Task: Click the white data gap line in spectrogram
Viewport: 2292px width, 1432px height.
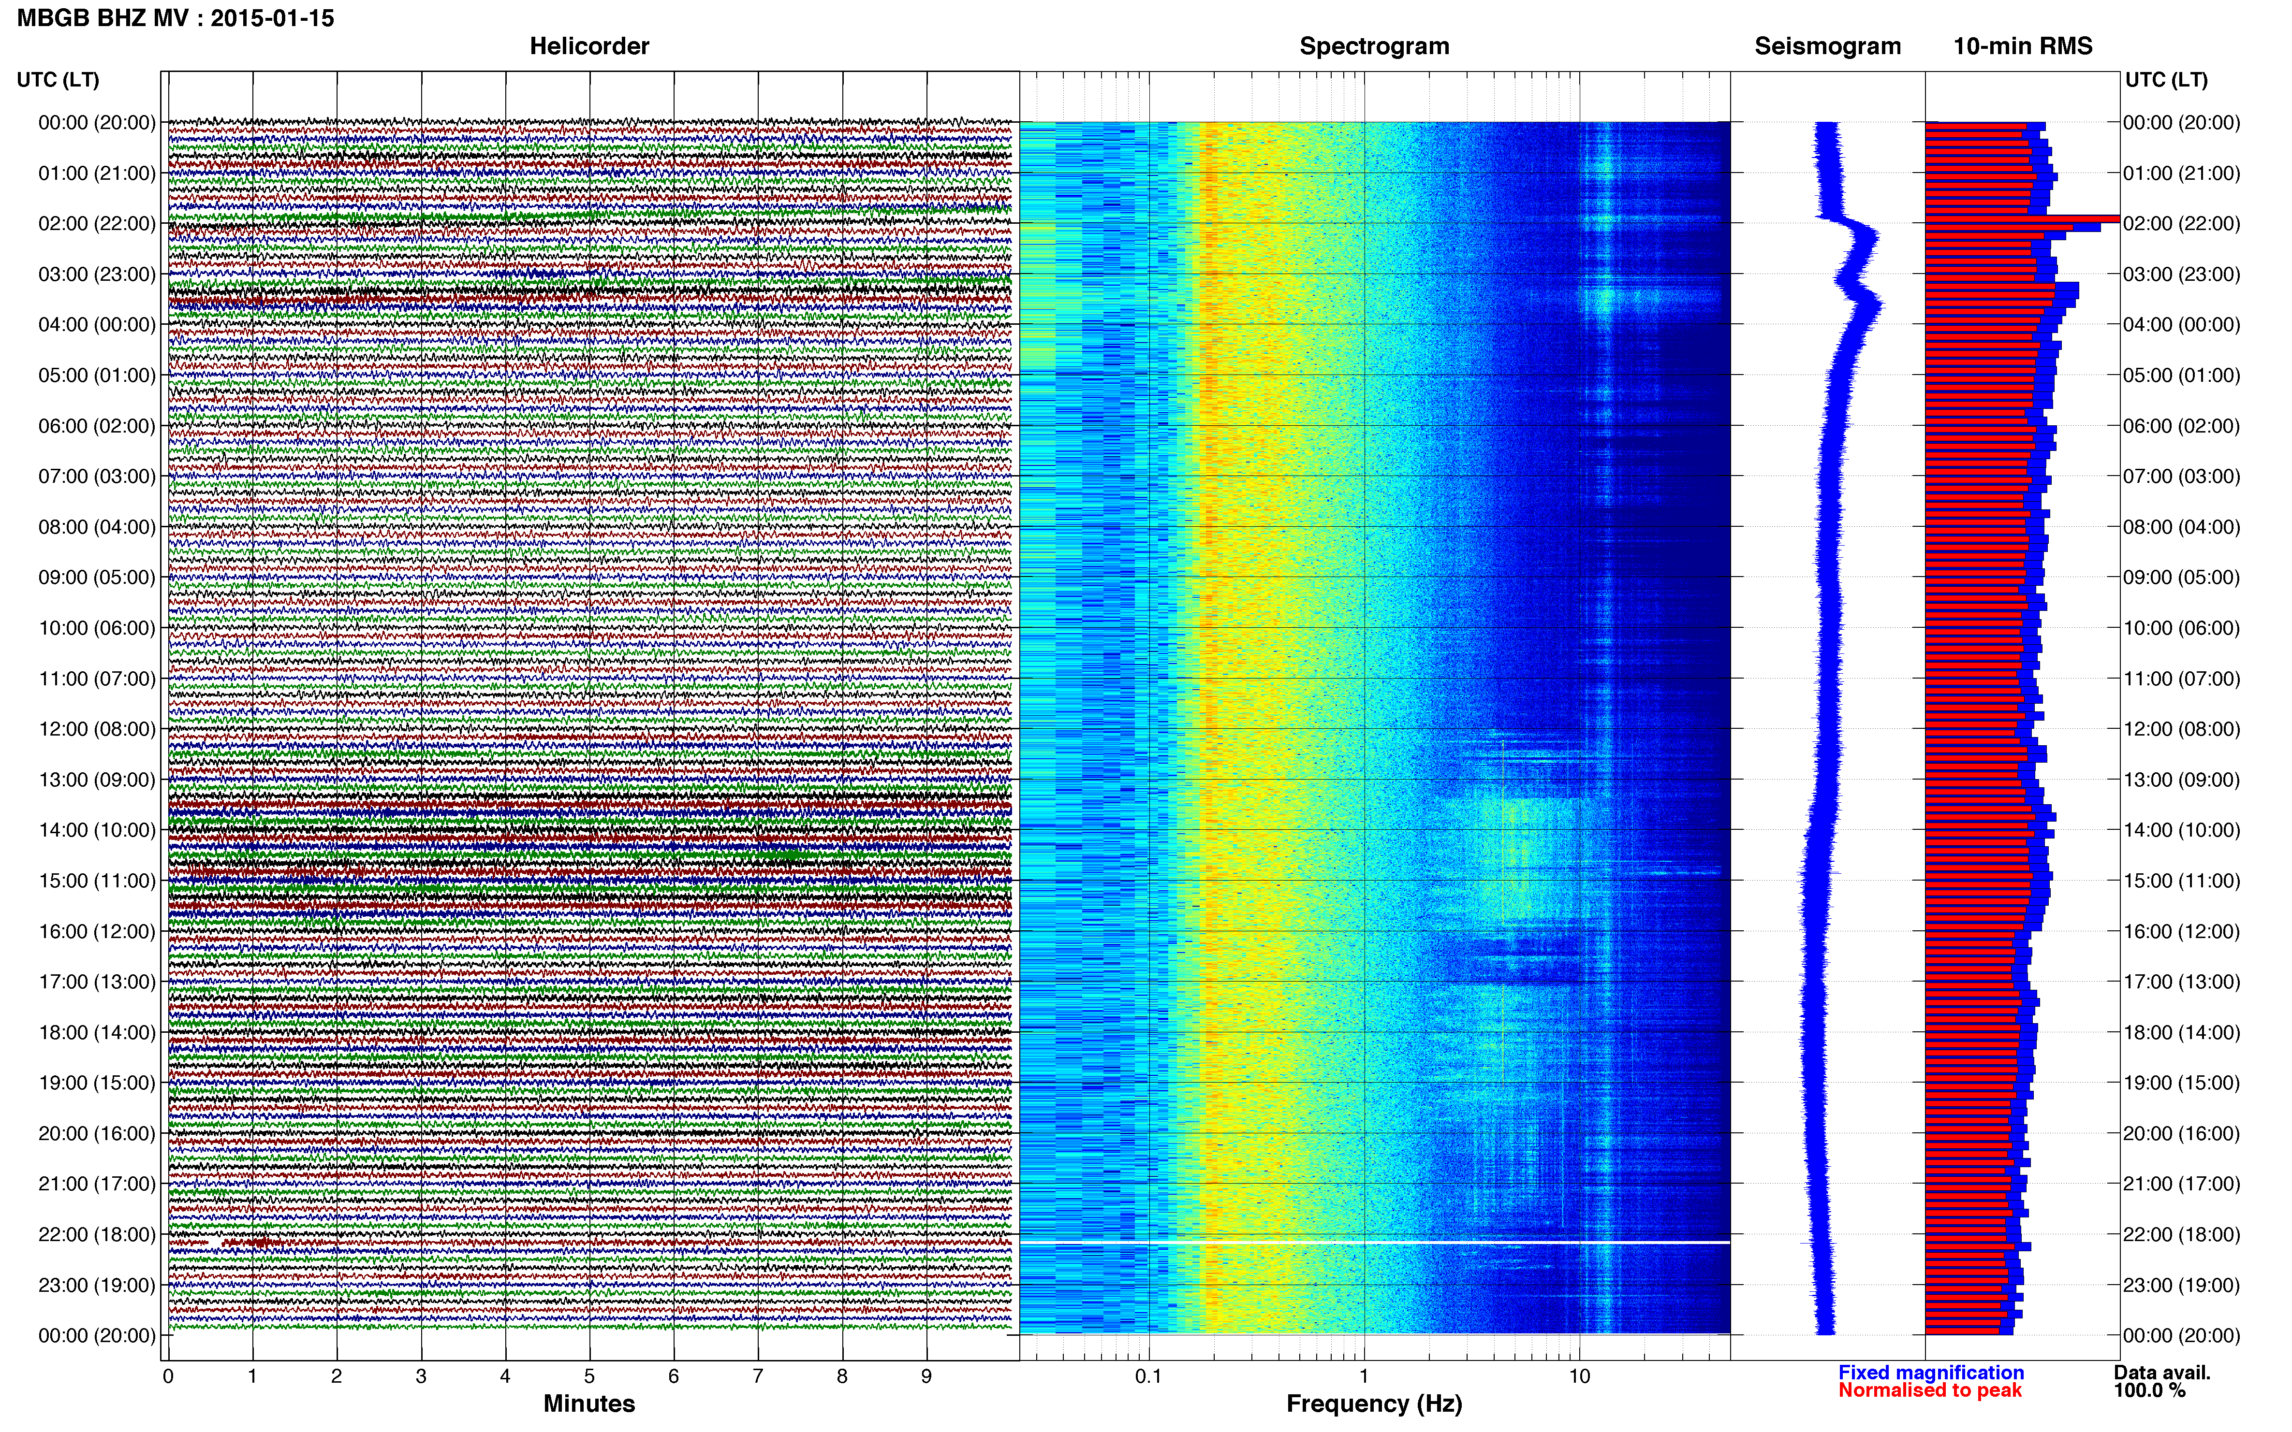Action: (x=1374, y=1242)
